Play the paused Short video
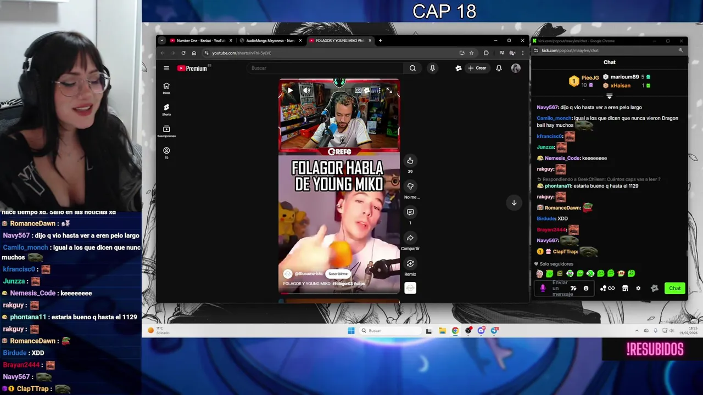The height and width of the screenshot is (395, 703). (x=291, y=91)
